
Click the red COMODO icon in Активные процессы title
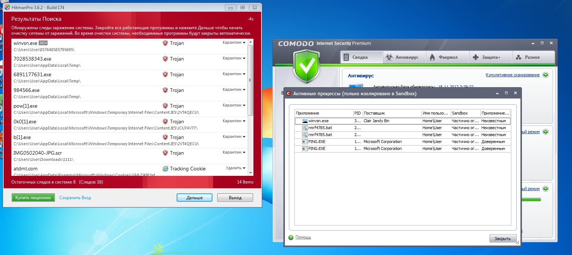coord(288,93)
